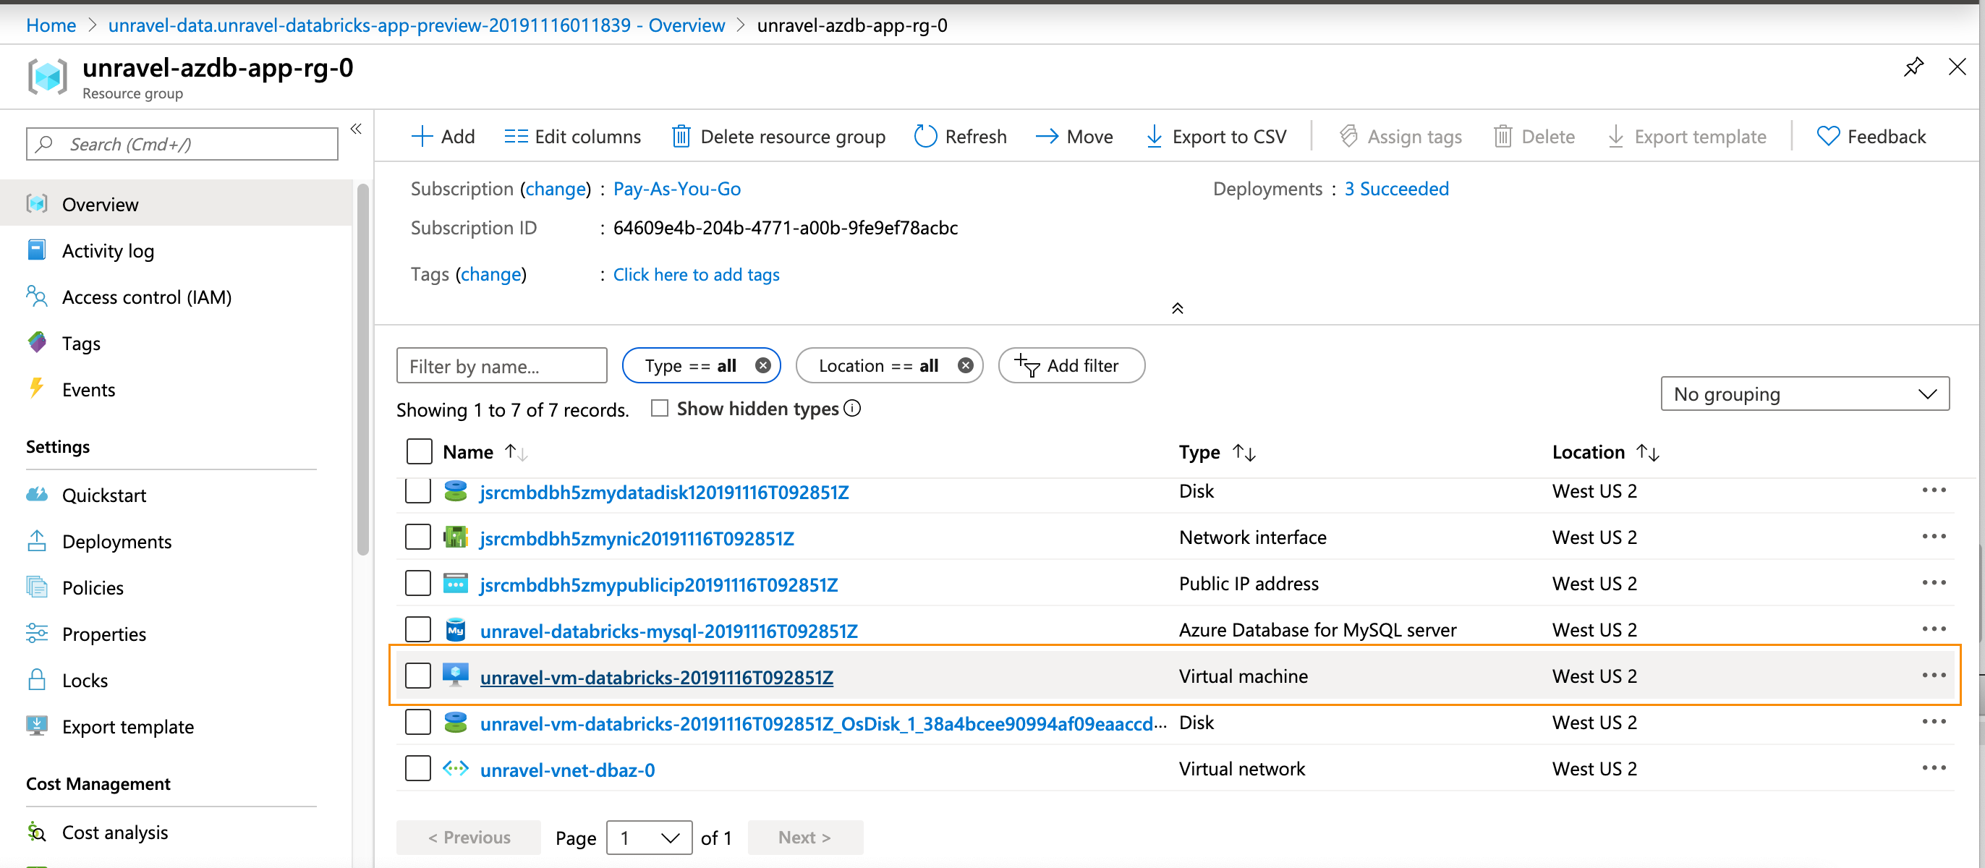Select the unravel-databricks-mysql row checkbox
The height and width of the screenshot is (868, 1985).
click(418, 629)
